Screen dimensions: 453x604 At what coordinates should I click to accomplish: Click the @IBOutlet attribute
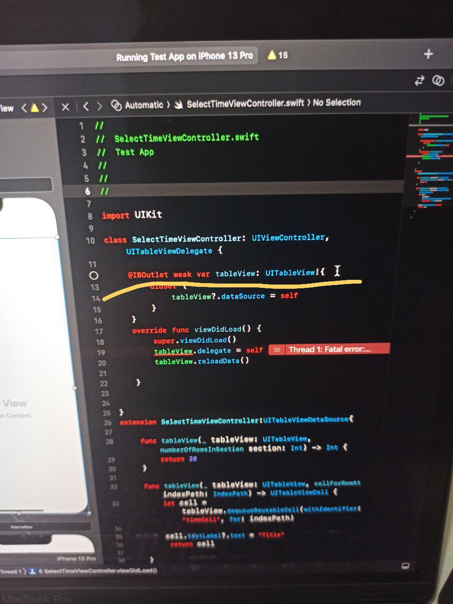[x=148, y=275]
